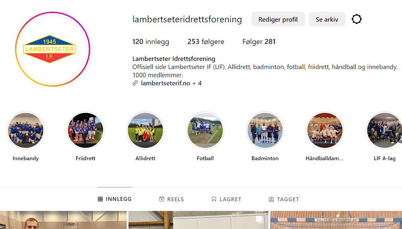The height and width of the screenshot is (229, 402).
Task: View the profile picture story
Action: click(x=53, y=49)
